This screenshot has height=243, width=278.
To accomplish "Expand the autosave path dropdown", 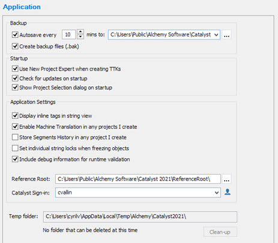I will point(216,35).
